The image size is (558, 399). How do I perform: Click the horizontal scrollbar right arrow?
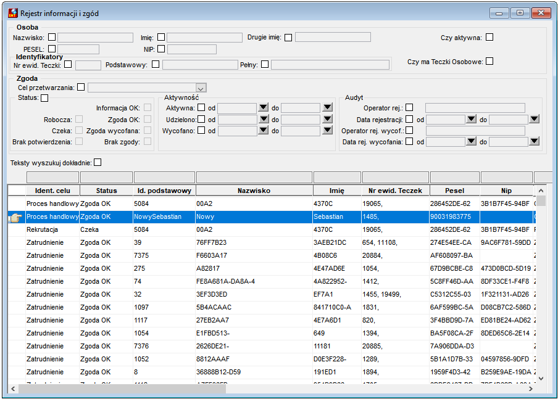coord(530,389)
